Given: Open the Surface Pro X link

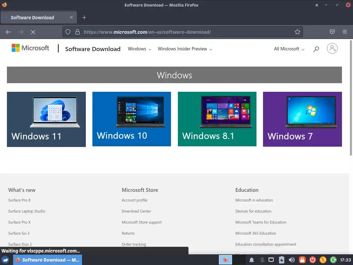Looking at the screenshot, I should 19,222.
